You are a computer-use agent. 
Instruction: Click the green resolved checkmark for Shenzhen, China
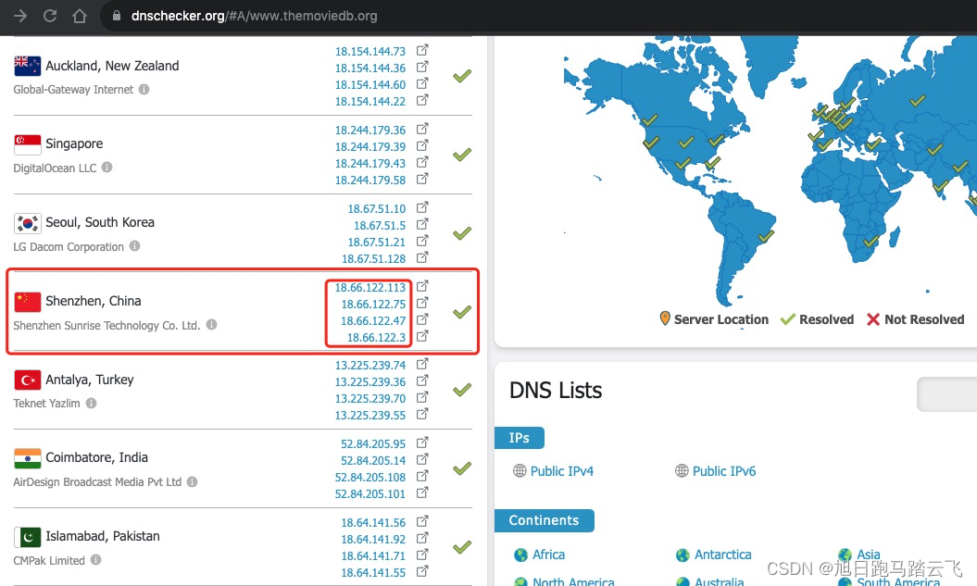pyautogui.click(x=461, y=311)
